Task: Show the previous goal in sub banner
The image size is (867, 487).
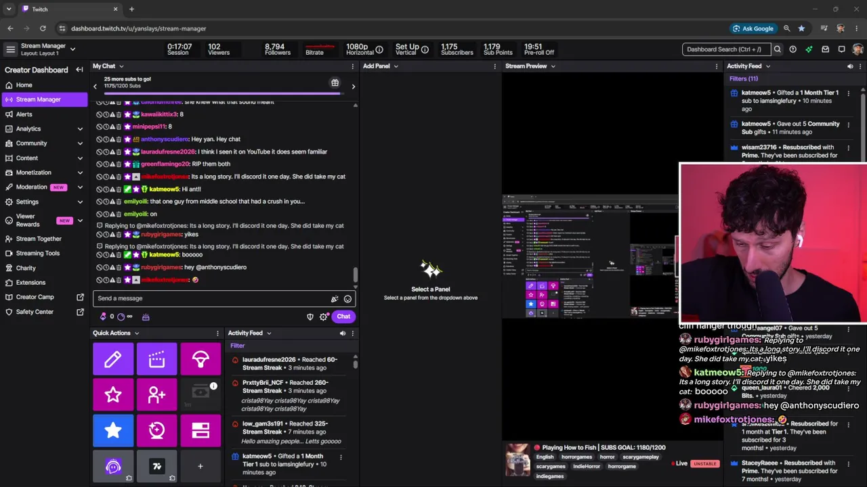Action: tap(95, 87)
